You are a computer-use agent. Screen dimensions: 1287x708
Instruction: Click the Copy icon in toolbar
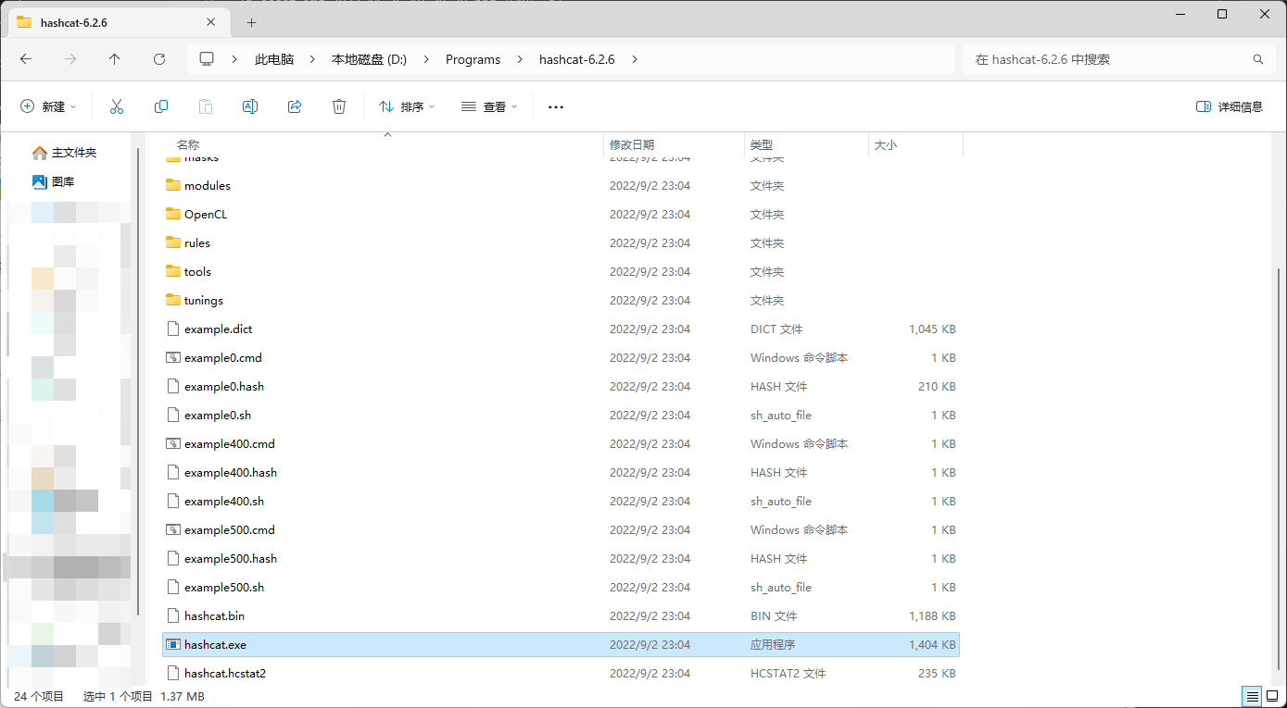[161, 106]
